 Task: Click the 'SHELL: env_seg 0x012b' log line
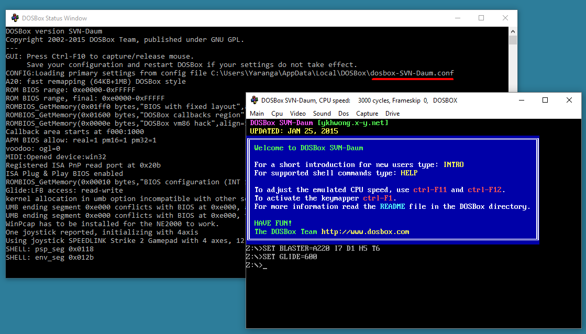click(x=50, y=258)
